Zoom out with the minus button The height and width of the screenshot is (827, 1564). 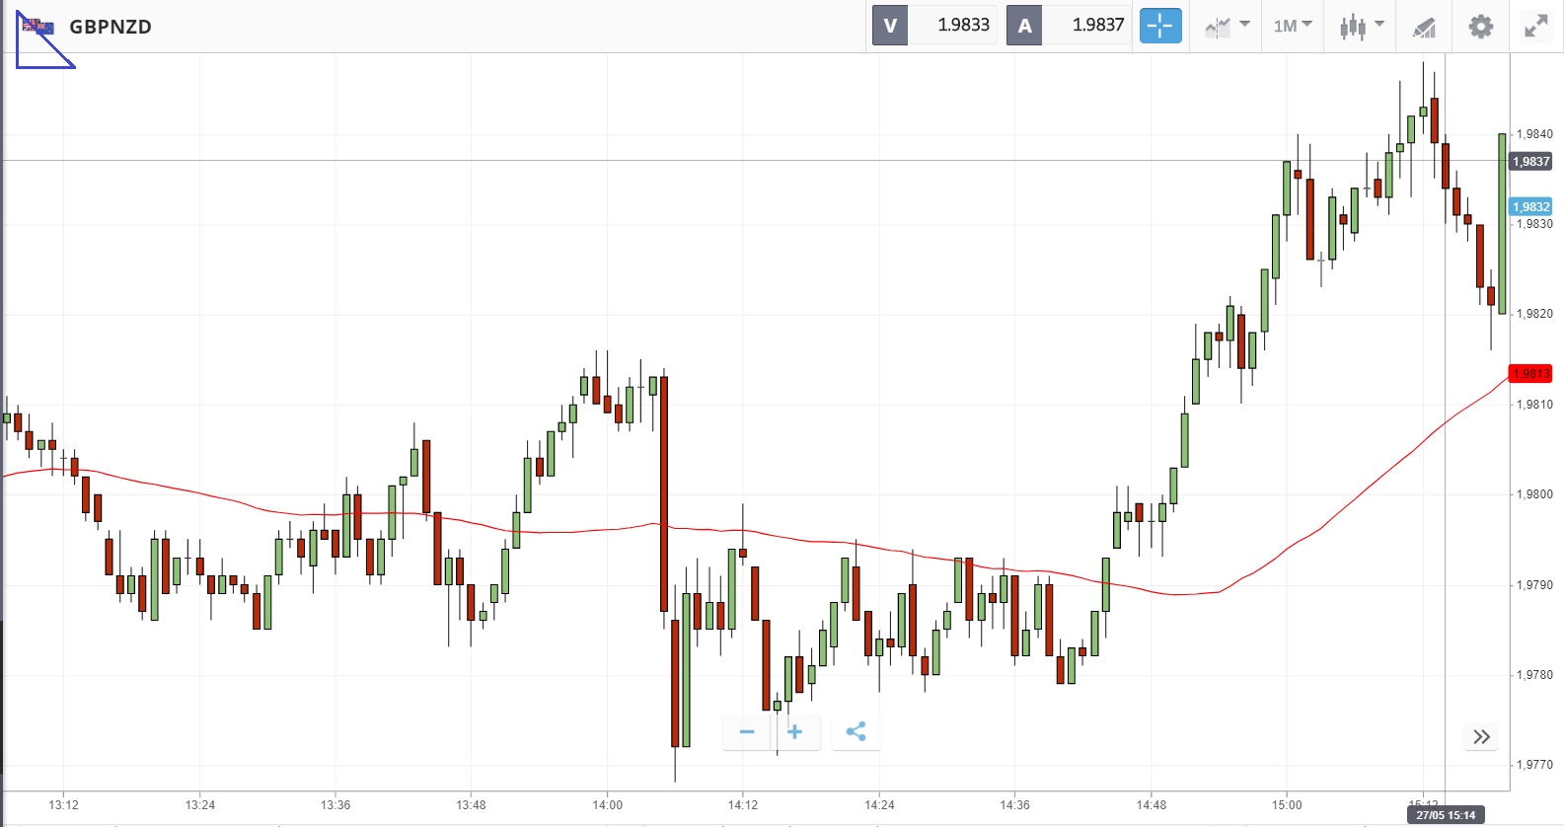pos(747,731)
